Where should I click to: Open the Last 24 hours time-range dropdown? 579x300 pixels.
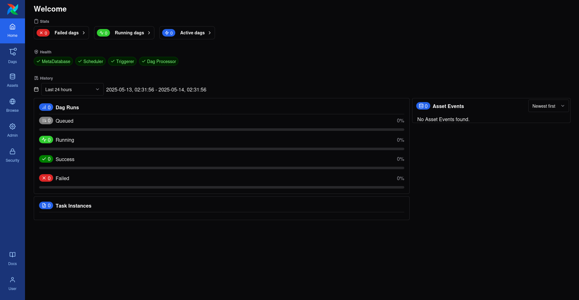[x=72, y=89]
